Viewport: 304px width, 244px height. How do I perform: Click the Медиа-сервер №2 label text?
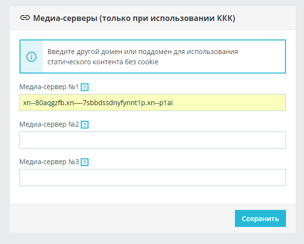pyautogui.click(x=49, y=124)
